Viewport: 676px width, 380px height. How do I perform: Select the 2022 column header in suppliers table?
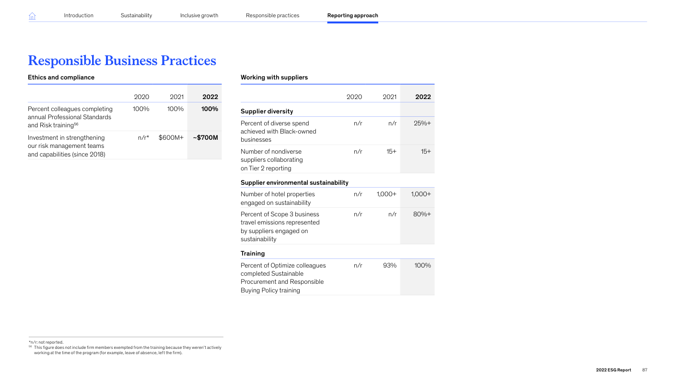coord(422,97)
